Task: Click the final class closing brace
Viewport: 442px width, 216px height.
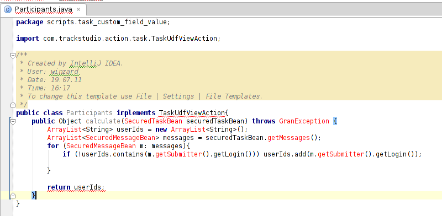Action: (18, 203)
